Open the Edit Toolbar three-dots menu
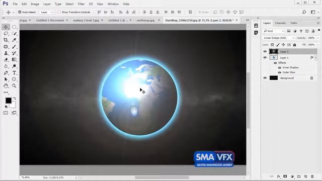This screenshot has height=181, width=322. pyautogui.click(x=6, y=93)
